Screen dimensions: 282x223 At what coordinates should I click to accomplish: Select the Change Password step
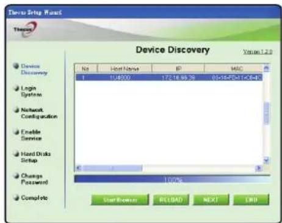click(35, 179)
